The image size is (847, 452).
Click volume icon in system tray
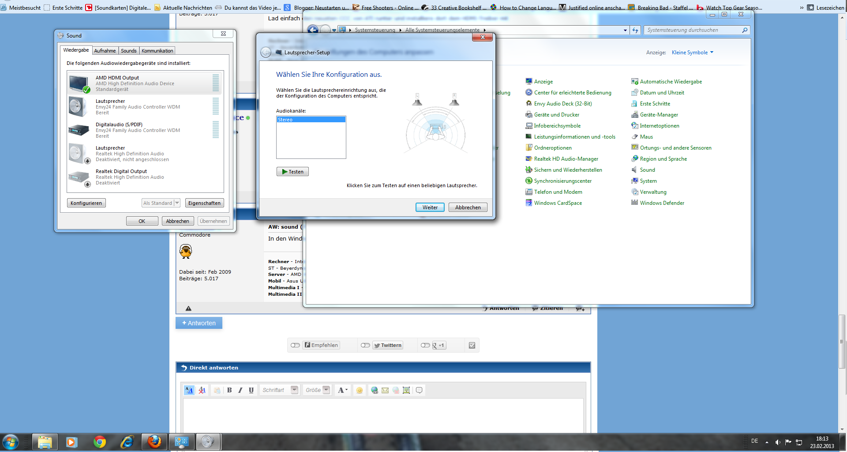click(777, 442)
